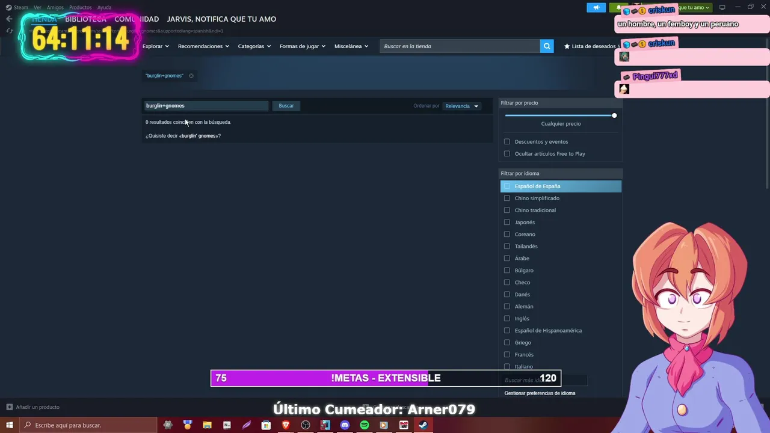
Task: Launch Notion from the taskbar
Action: [227, 425]
